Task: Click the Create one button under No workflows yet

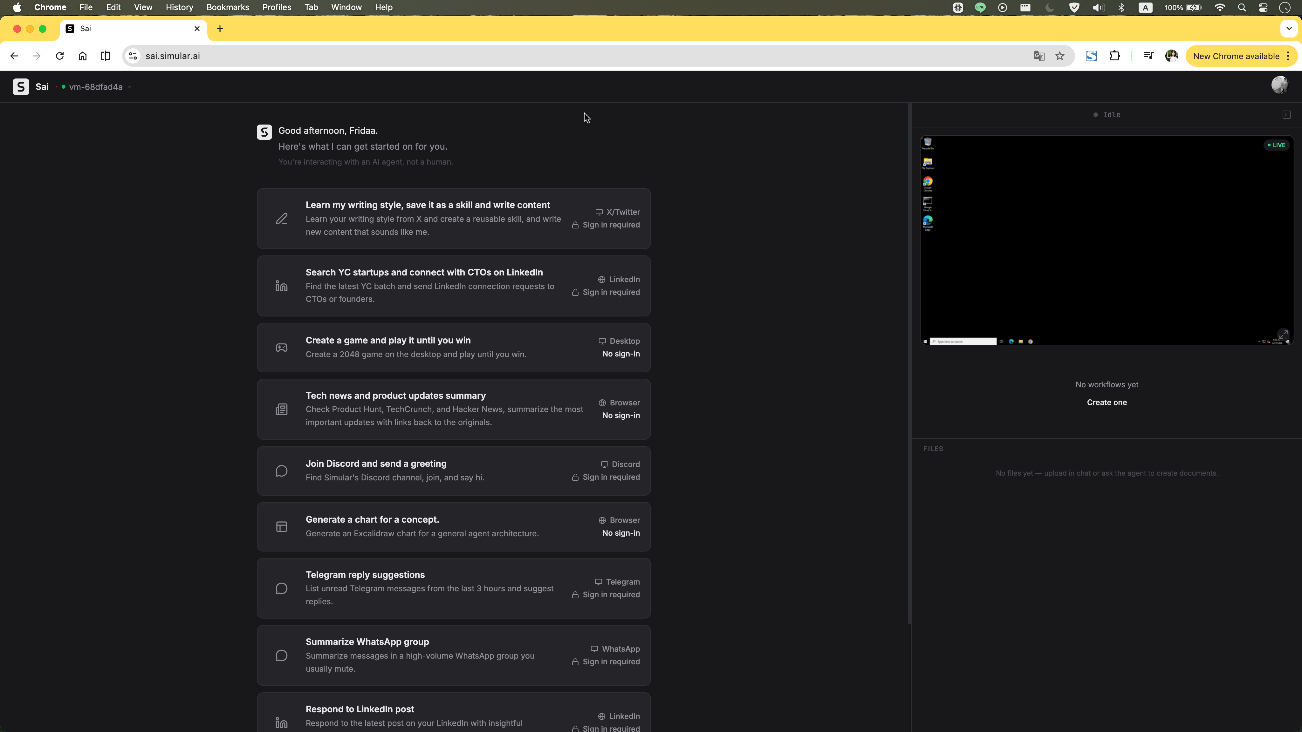Action: click(x=1107, y=402)
